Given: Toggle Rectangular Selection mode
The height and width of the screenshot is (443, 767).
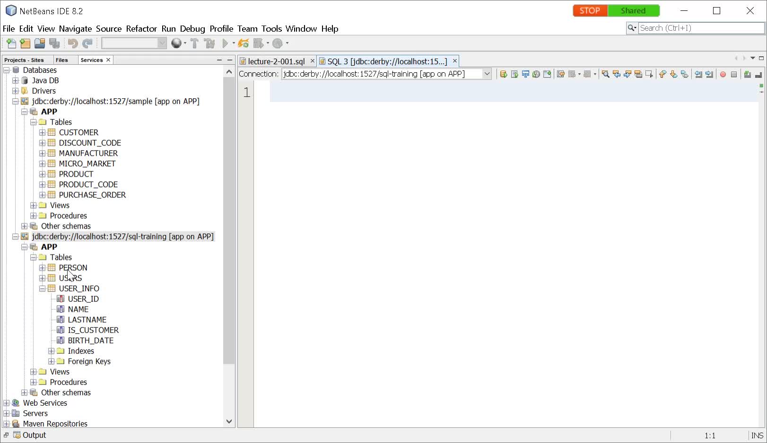Looking at the screenshot, I should [649, 74].
